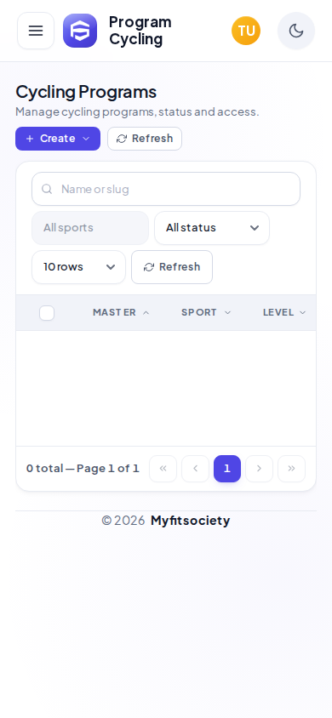Sort table by MASTER column

tap(121, 313)
